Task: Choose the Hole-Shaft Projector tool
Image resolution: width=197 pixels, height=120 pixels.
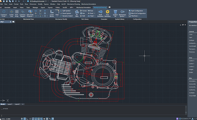Action: point(30,13)
